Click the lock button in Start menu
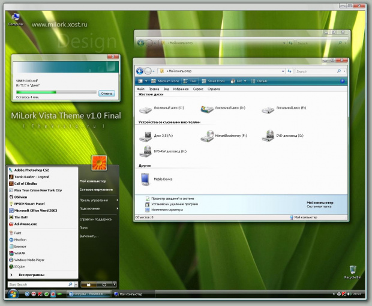 88,284
